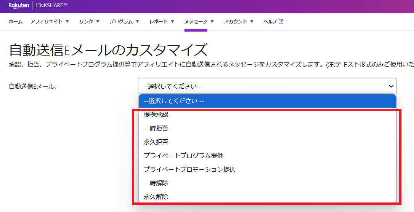Click the chevron arrow of the select box
The image size is (414, 212).
click(x=391, y=86)
